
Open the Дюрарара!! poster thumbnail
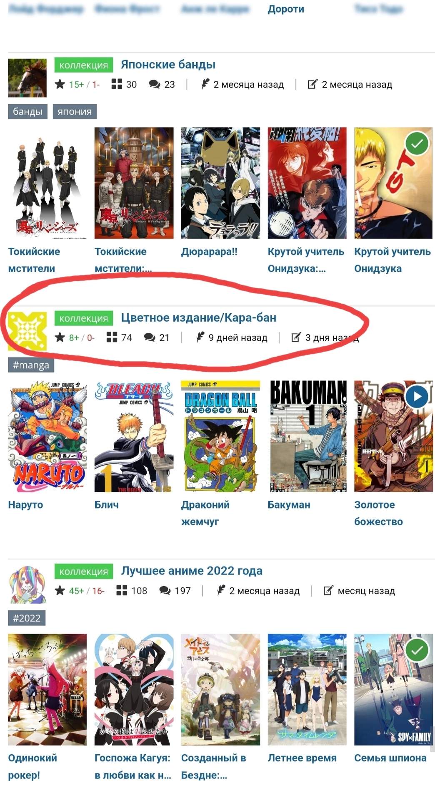coord(220,183)
